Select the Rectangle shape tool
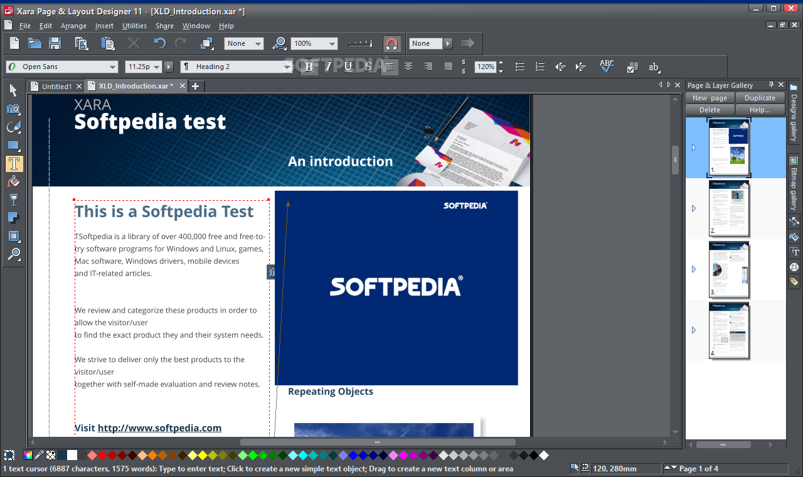The image size is (803, 477). tap(14, 146)
